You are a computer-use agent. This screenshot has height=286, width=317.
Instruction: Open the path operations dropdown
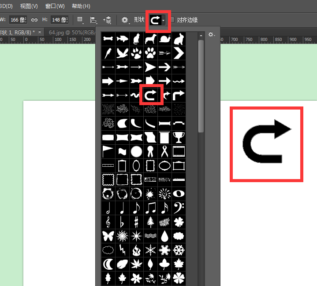point(81,20)
